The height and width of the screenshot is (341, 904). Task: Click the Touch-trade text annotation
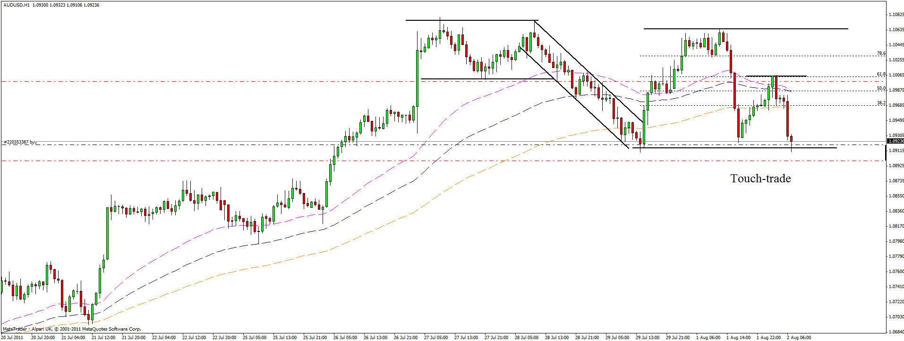pyautogui.click(x=760, y=179)
